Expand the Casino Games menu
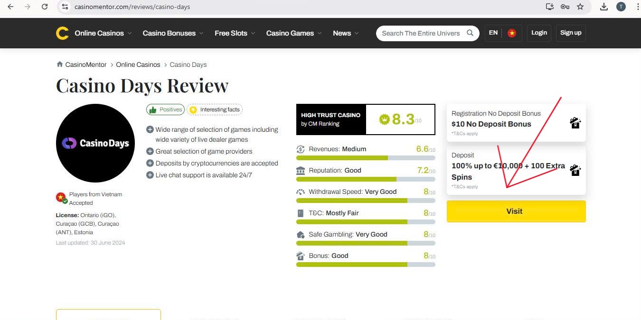The height and width of the screenshot is (320, 641). tap(294, 33)
